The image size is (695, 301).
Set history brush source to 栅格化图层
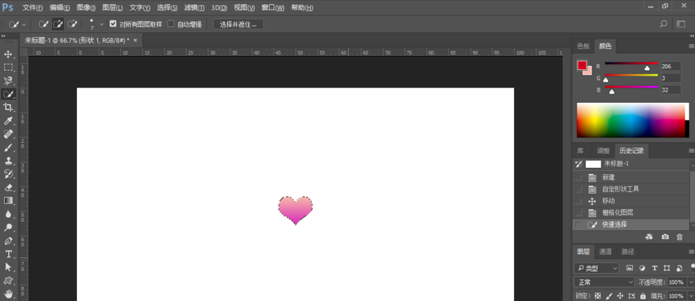click(578, 213)
